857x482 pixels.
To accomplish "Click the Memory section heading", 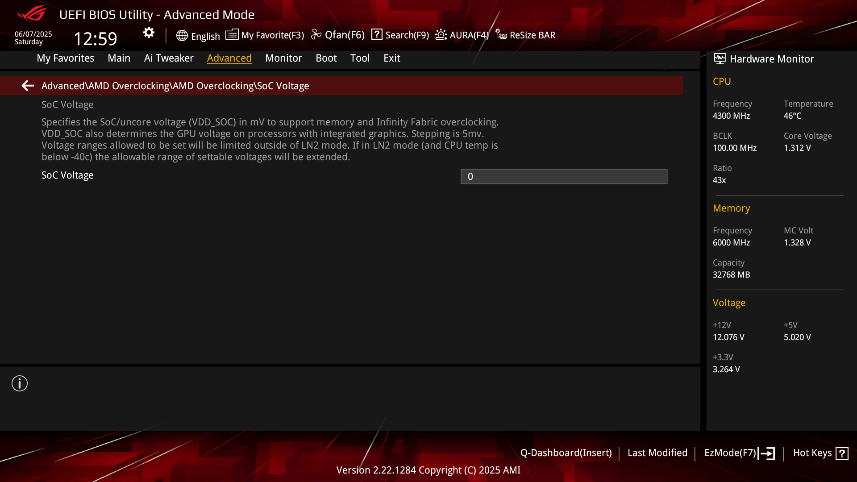I will (x=731, y=208).
